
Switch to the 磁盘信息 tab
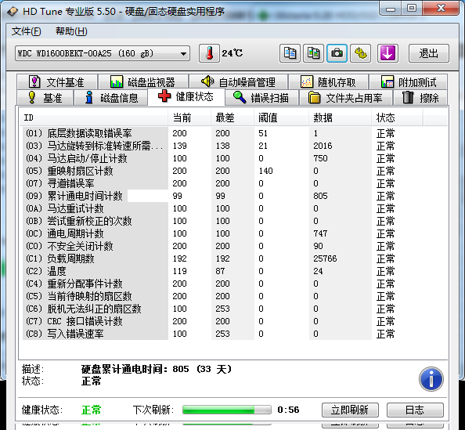point(111,97)
